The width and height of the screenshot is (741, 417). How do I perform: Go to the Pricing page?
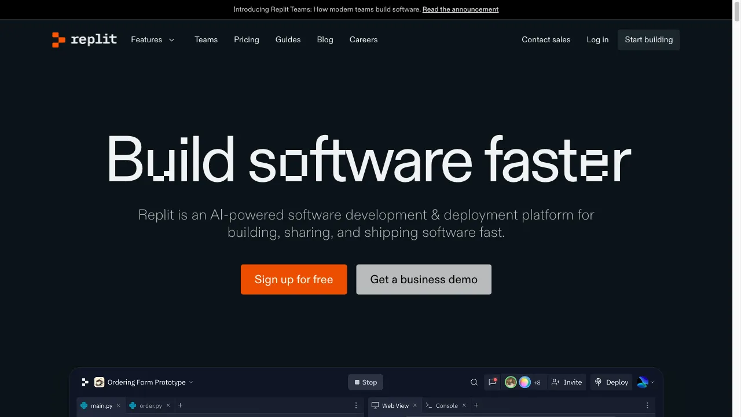pos(247,39)
